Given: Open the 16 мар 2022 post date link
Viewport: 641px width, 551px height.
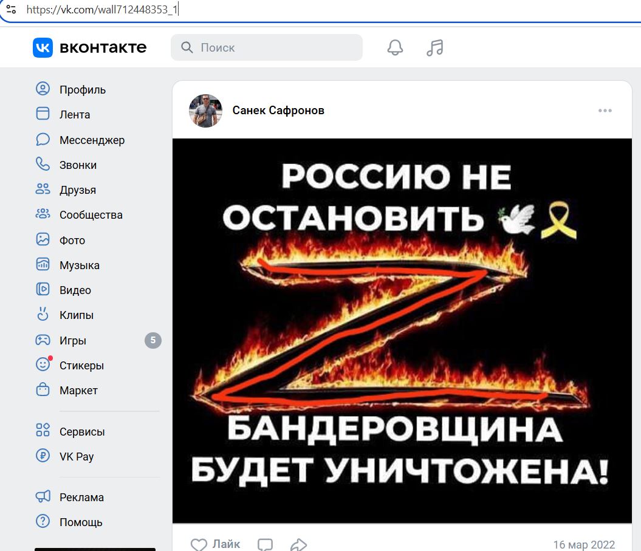Looking at the screenshot, I should coord(584,544).
